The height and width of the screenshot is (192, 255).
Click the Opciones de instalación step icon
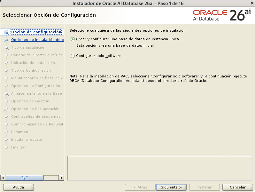click(6, 40)
